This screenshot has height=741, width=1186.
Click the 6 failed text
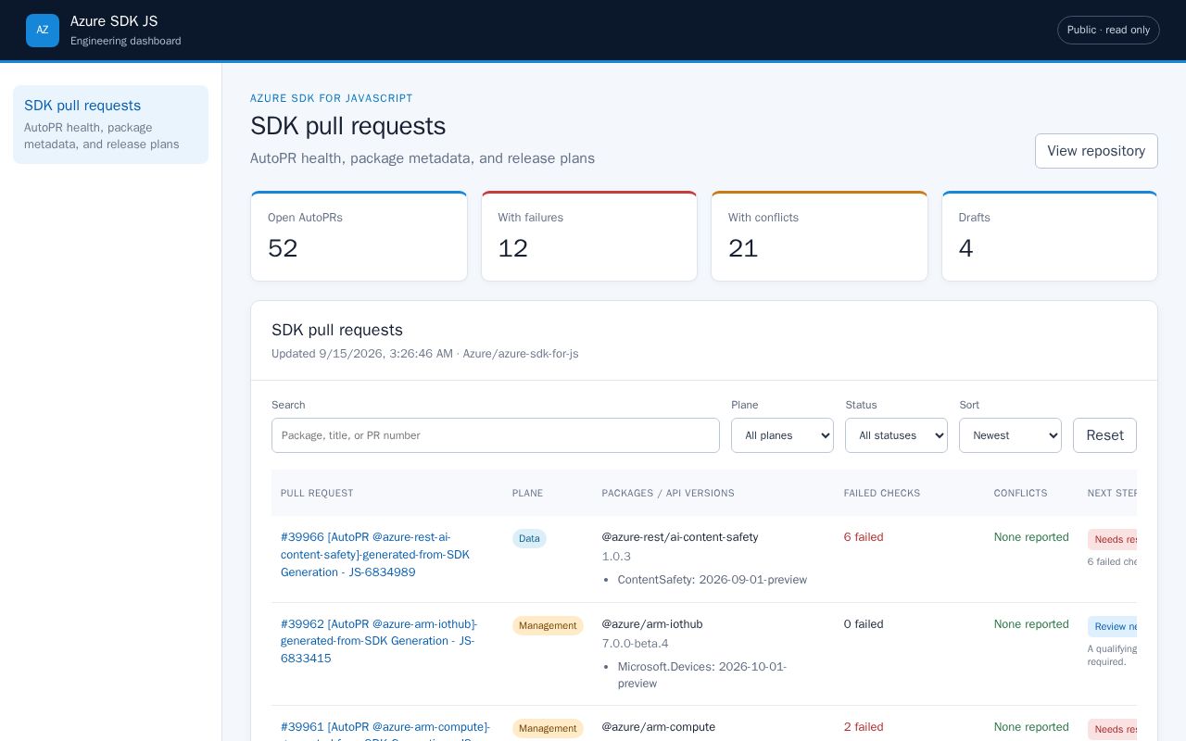pos(864,537)
